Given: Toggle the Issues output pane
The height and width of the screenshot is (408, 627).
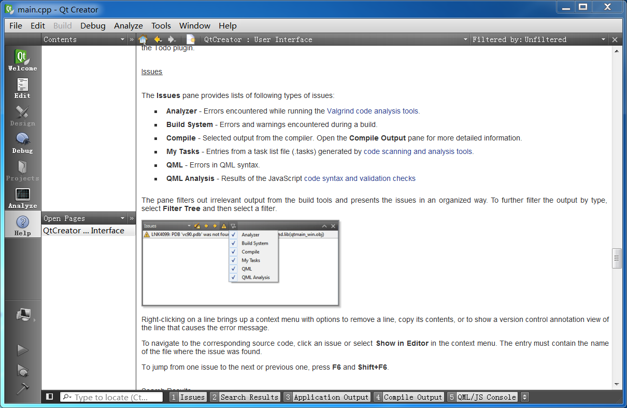Looking at the screenshot, I should 188,397.
